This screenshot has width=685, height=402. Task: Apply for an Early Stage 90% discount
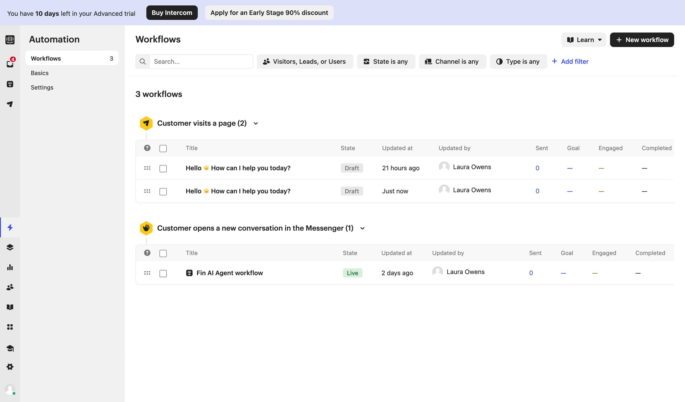tap(269, 12)
